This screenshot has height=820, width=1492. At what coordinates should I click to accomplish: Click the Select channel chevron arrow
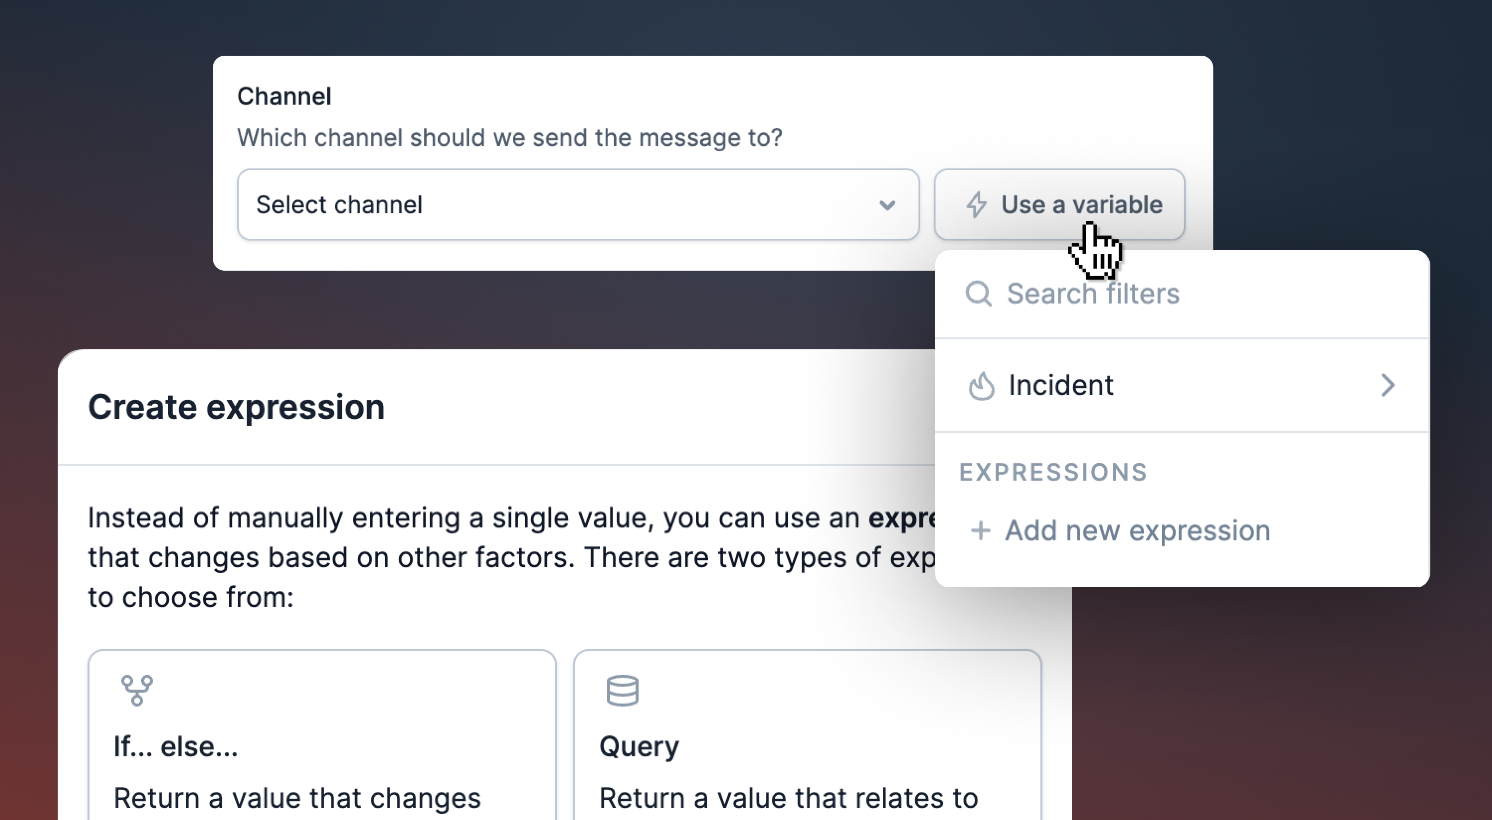click(x=887, y=205)
